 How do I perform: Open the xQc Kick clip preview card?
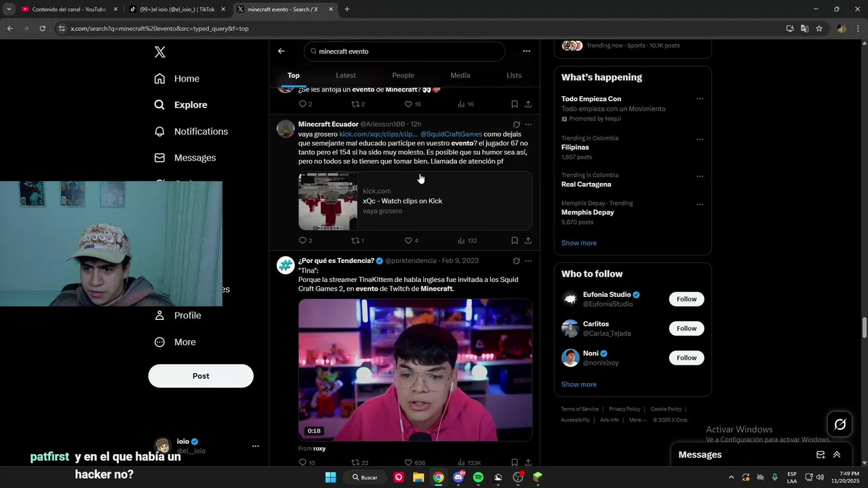tap(416, 201)
